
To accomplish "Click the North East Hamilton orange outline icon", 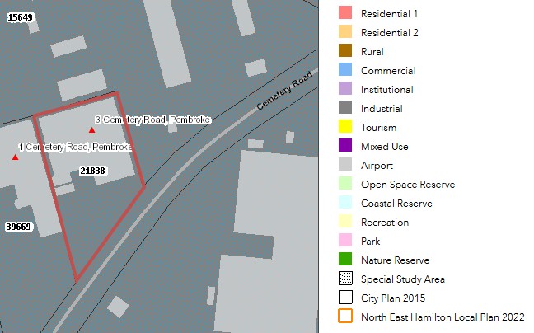I will click(345, 317).
